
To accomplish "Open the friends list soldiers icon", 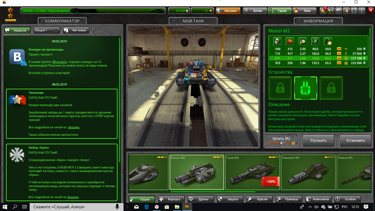I will tap(331, 11).
